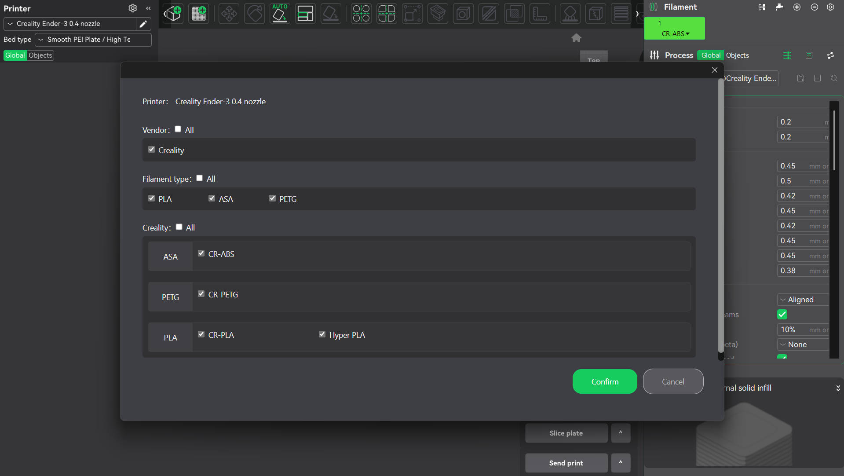844x476 pixels.
Task: Check the Creality section All checkbox
Action: coord(179,227)
